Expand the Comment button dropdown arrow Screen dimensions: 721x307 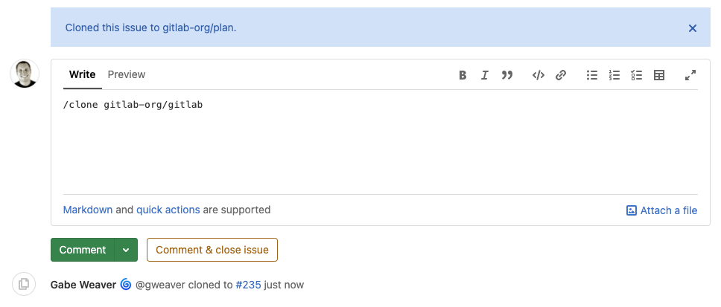coord(126,250)
